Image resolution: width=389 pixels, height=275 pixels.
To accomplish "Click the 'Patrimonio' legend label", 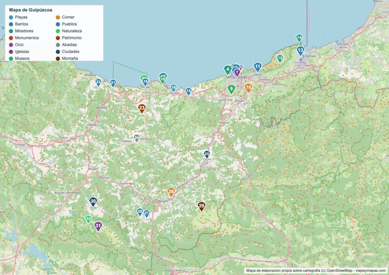I will pos(72,38).
